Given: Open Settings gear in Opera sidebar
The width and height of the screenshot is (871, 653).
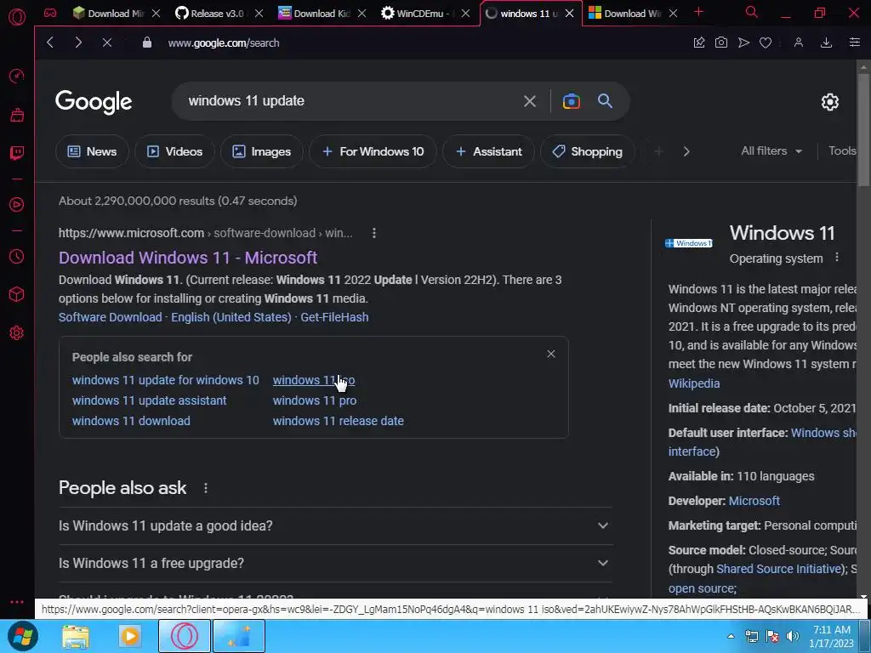Looking at the screenshot, I should point(17,332).
